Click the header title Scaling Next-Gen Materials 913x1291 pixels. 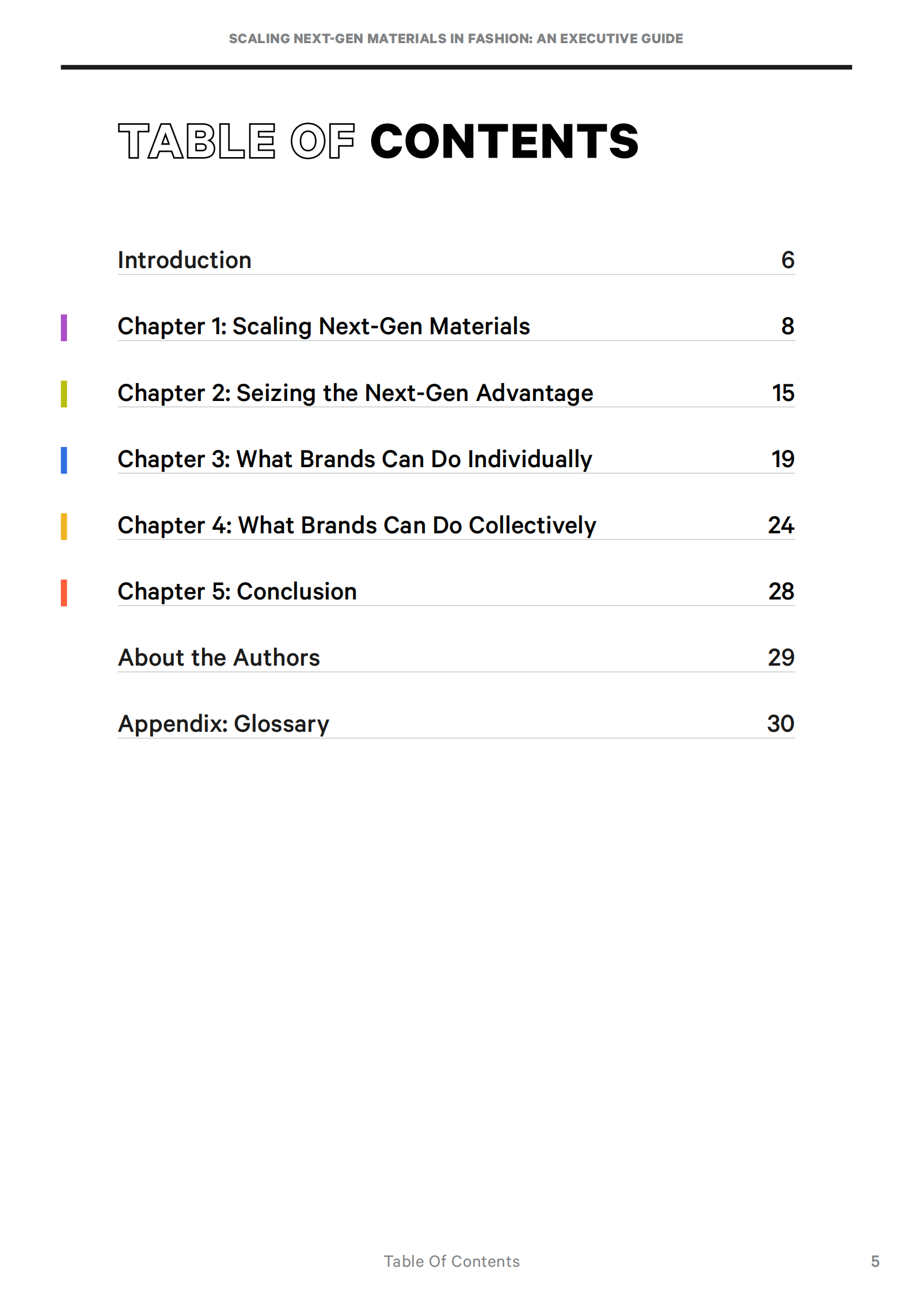pyautogui.click(x=456, y=39)
